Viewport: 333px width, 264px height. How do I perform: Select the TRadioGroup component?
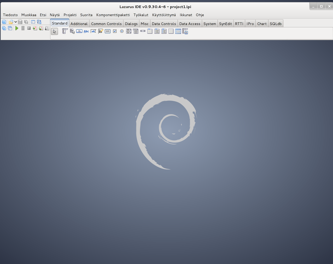(157, 31)
